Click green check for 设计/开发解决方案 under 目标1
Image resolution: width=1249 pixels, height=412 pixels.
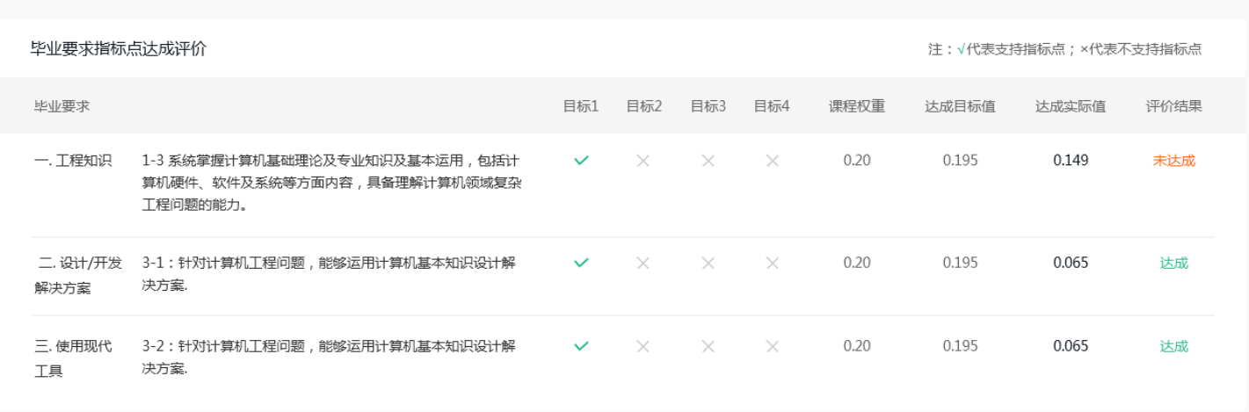pyautogui.click(x=581, y=263)
